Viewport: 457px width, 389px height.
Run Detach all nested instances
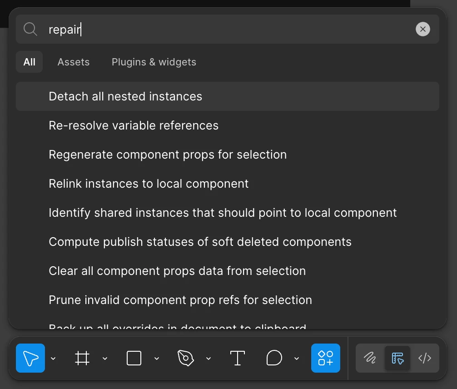pos(227,96)
